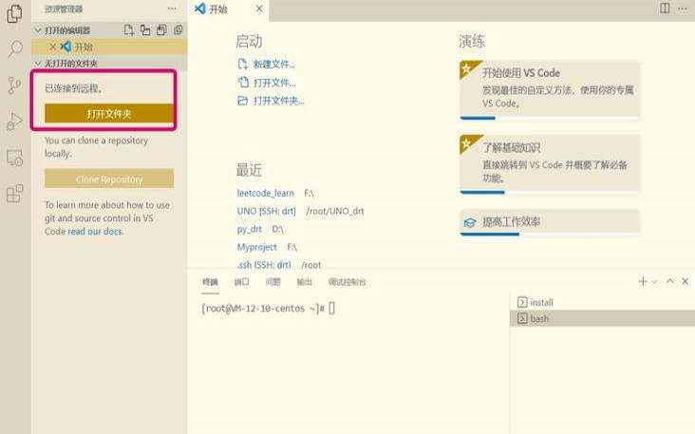Switch to the 调试控制台 panel tab
The width and height of the screenshot is (695, 434).
click(x=347, y=282)
